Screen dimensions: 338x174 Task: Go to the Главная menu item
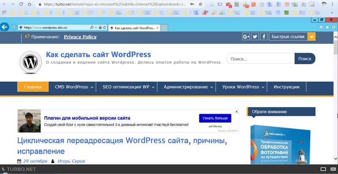coord(33,87)
